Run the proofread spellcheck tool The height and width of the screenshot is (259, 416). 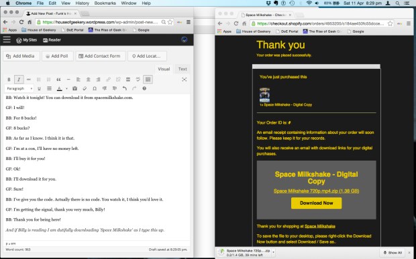click(x=138, y=80)
